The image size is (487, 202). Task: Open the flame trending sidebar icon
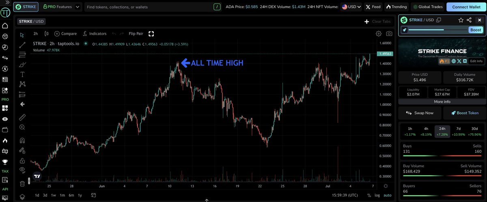(5, 141)
